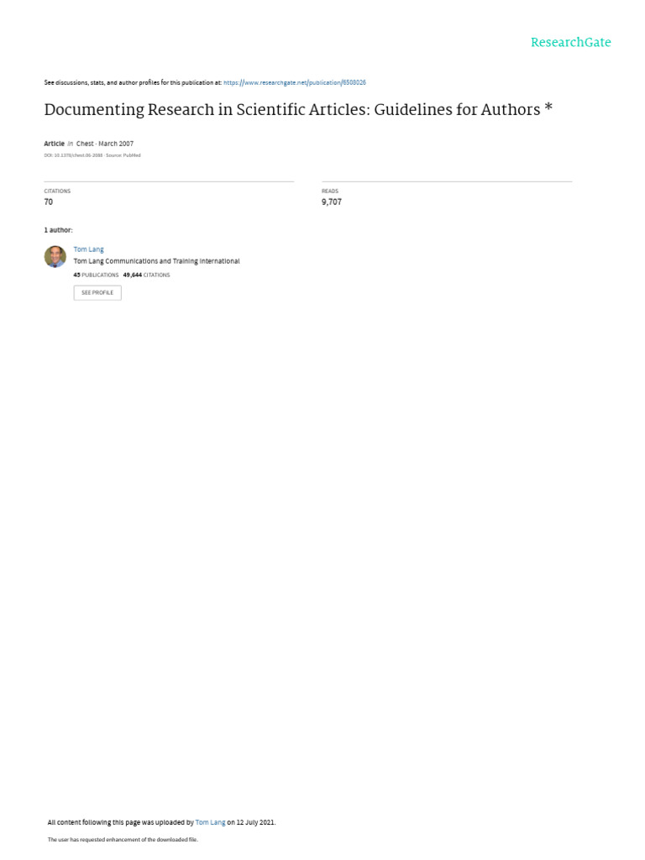Click the enhancement request footer note

[x=123, y=840]
